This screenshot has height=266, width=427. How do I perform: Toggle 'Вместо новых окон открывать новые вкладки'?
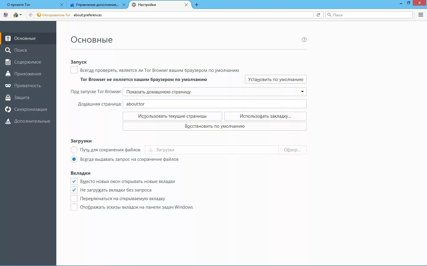(x=74, y=181)
